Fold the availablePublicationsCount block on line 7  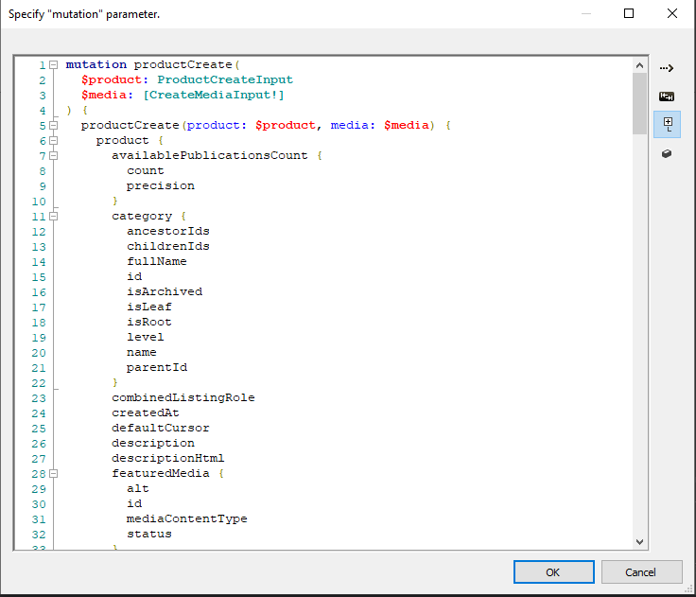coord(54,156)
